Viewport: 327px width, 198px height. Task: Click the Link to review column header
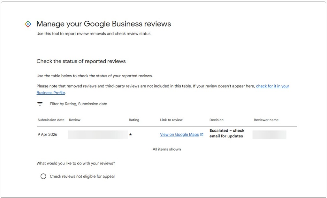click(171, 120)
